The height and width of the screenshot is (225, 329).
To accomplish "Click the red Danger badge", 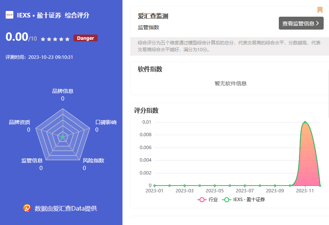I will coord(86,38).
